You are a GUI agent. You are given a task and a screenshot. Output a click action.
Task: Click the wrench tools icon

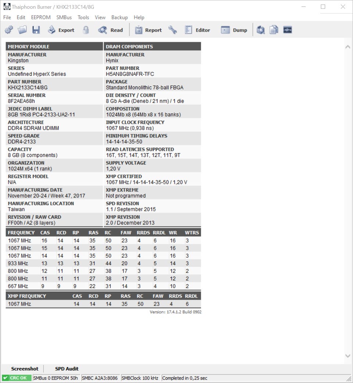(x=172, y=30)
